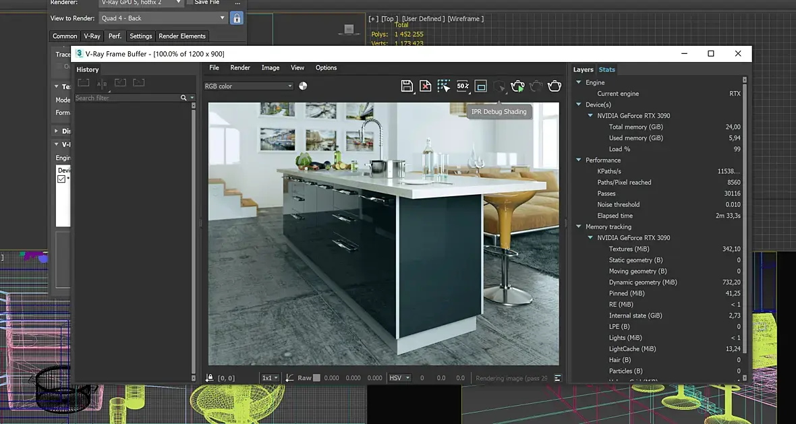This screenshot has width=796, height=424.
Task: Click the RGB/alpha channel switch circle icon
Action: [303, 86]
